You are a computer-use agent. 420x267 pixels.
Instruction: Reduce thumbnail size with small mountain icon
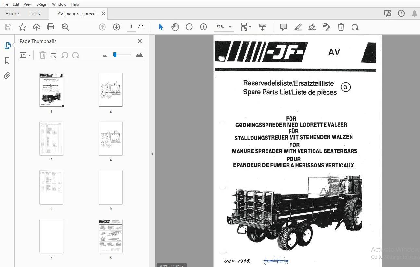point(105,56)
